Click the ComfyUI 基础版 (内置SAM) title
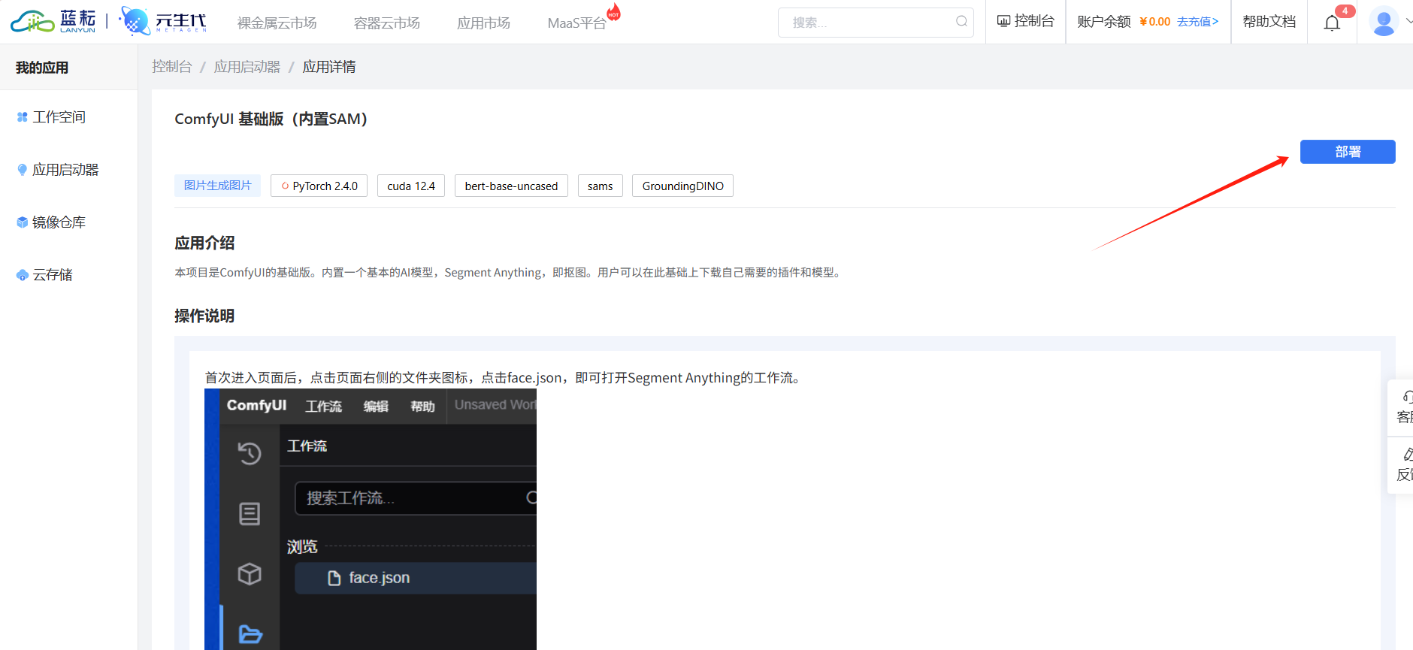Viewport: 1413px width, 650px height. (x=271, y=119)
